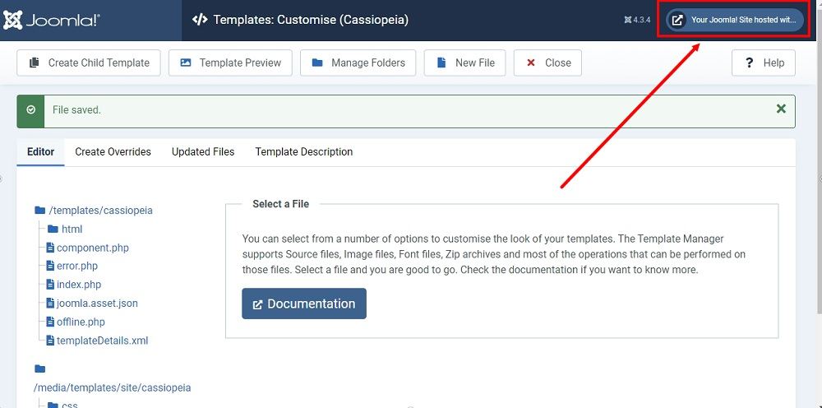This screenshot has width=822, height=408.
Task: Click the green checkmark icon in alert
Action: coord(31,109)
